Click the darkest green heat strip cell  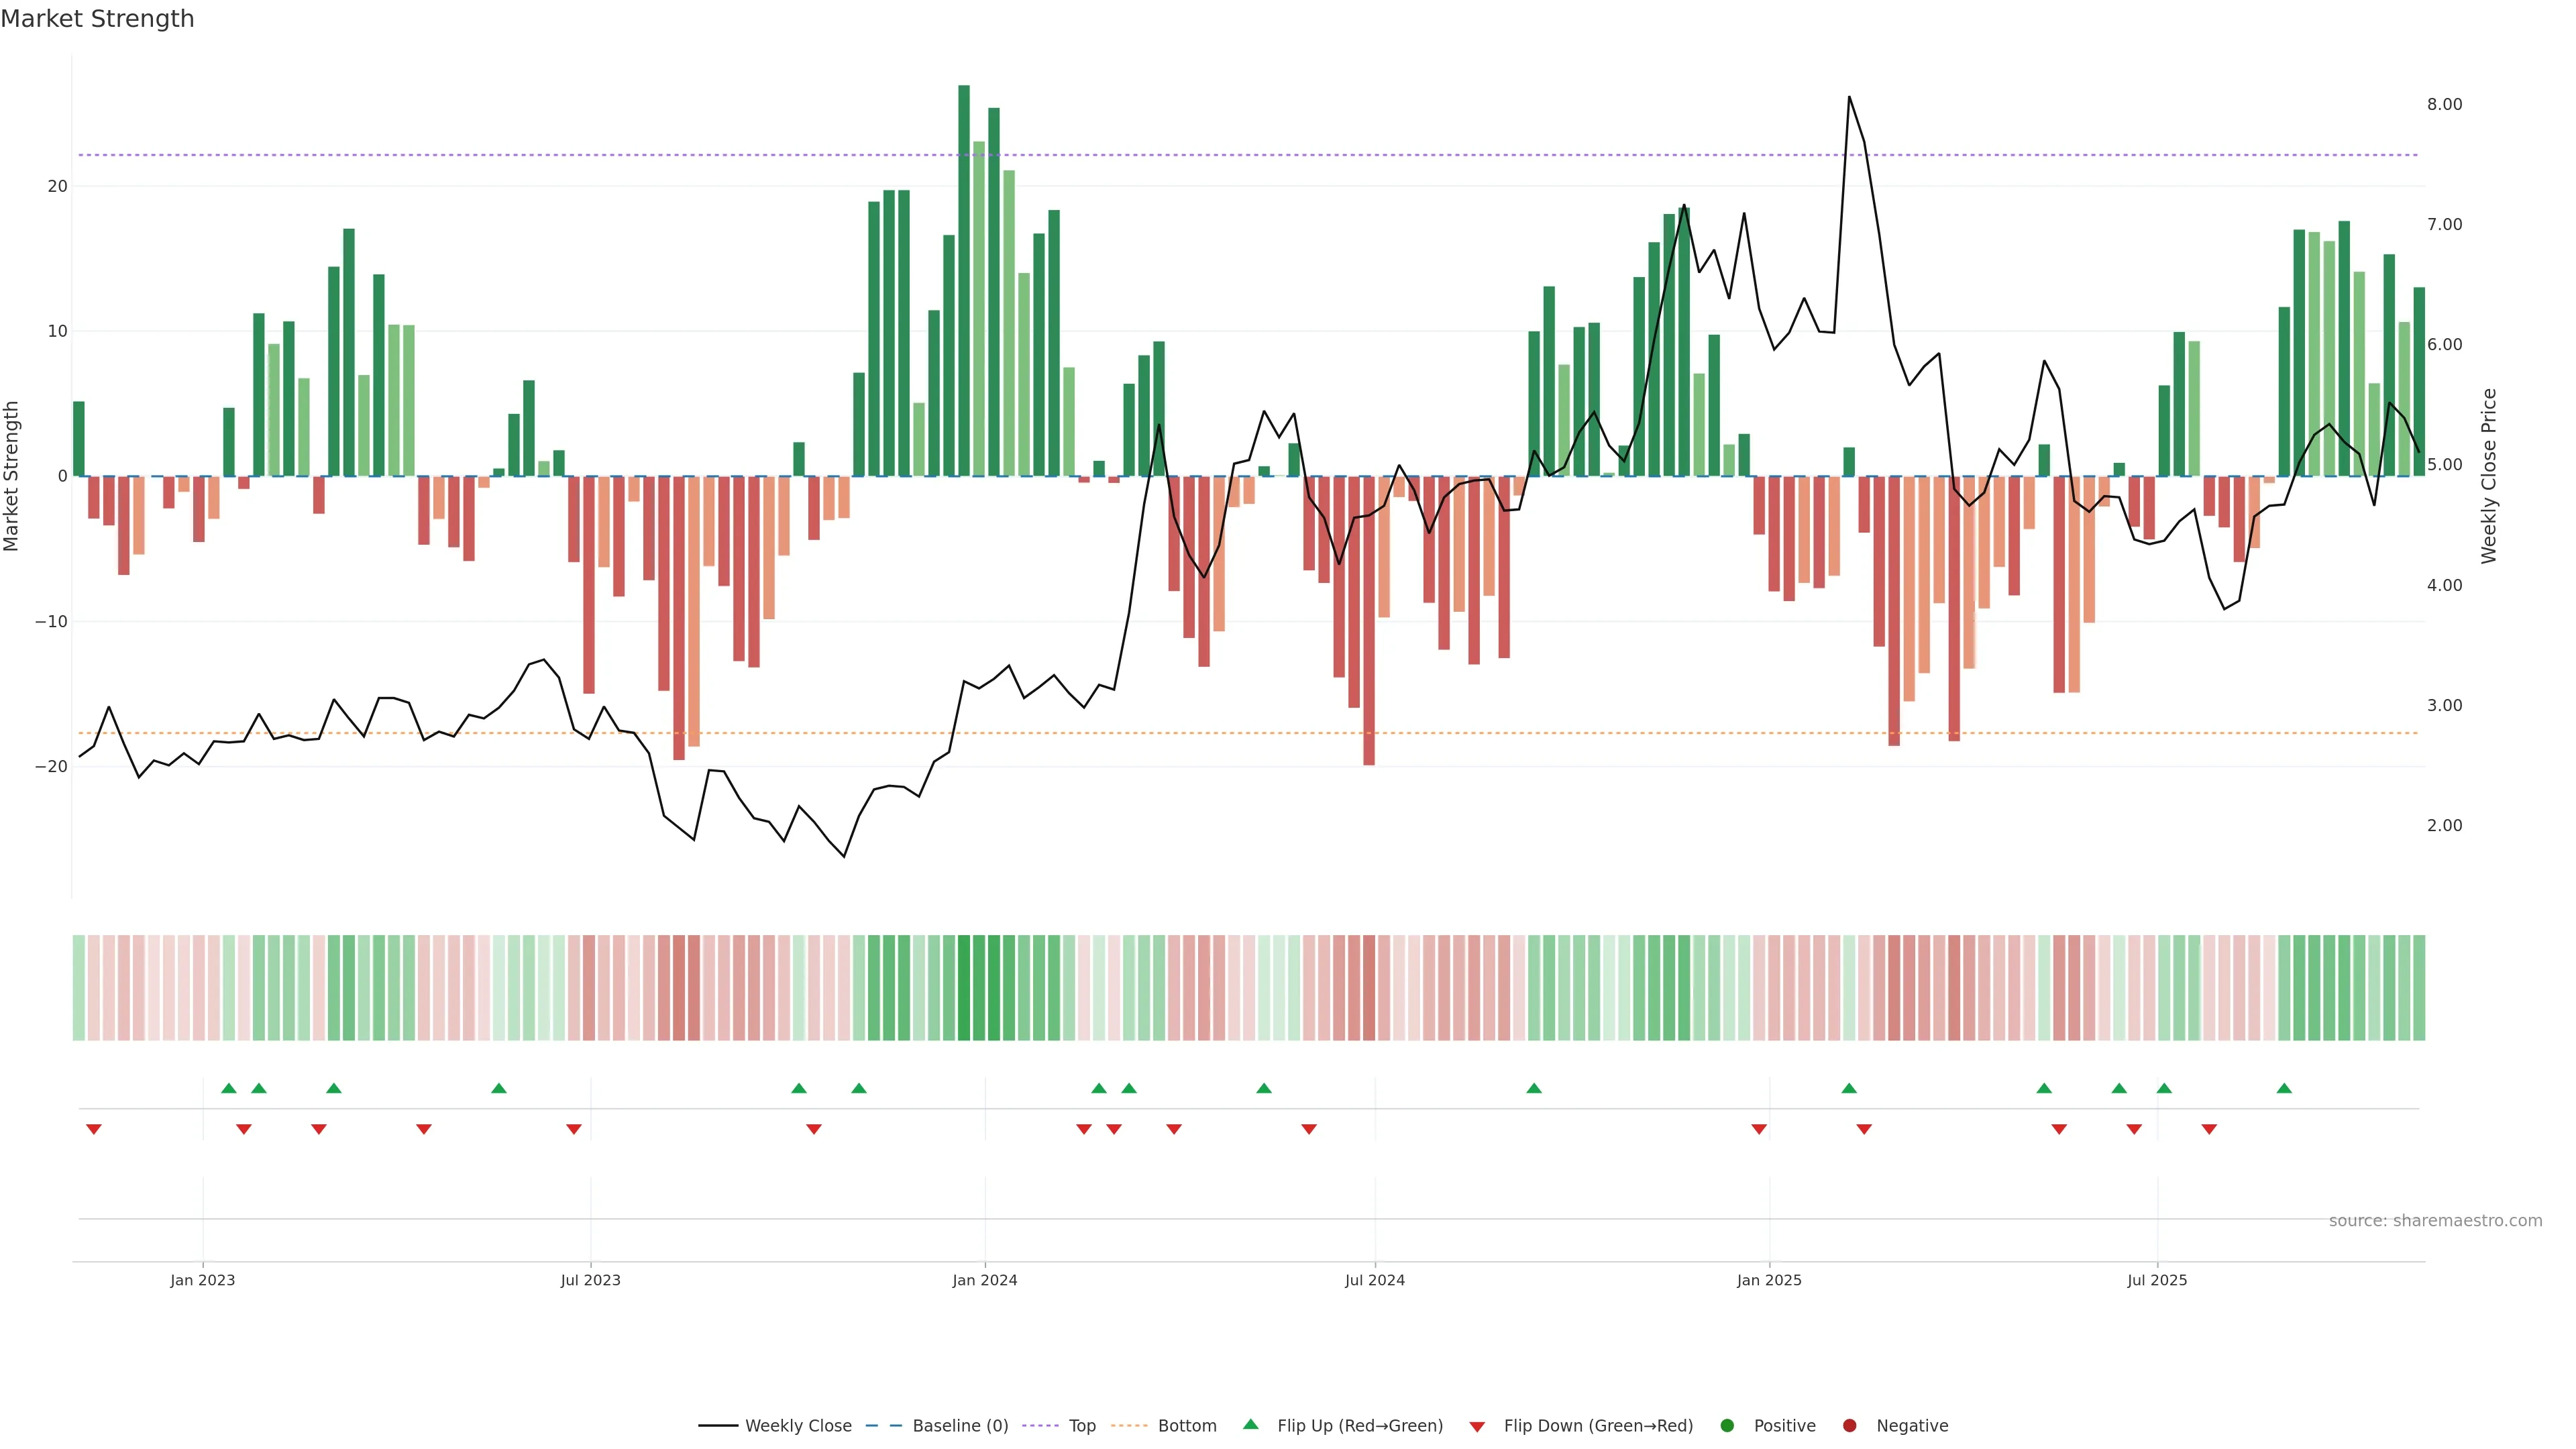pos(963,987)
